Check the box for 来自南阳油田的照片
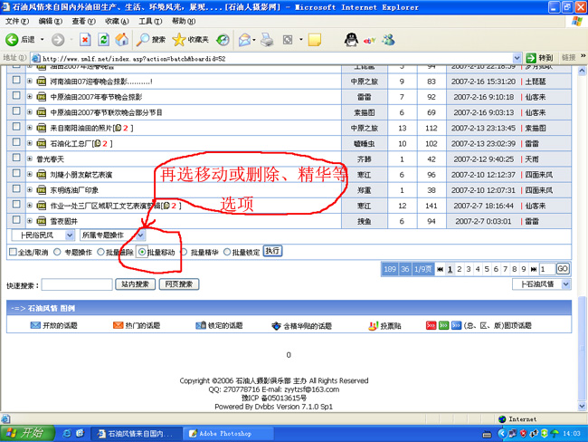Screen dimensions: 588x442 click(16, 127)
